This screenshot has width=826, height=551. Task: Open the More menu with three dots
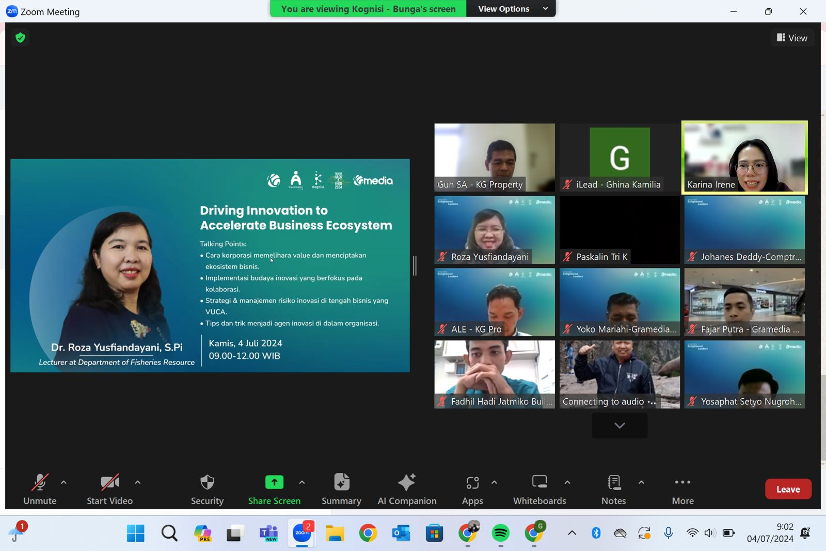682,489
